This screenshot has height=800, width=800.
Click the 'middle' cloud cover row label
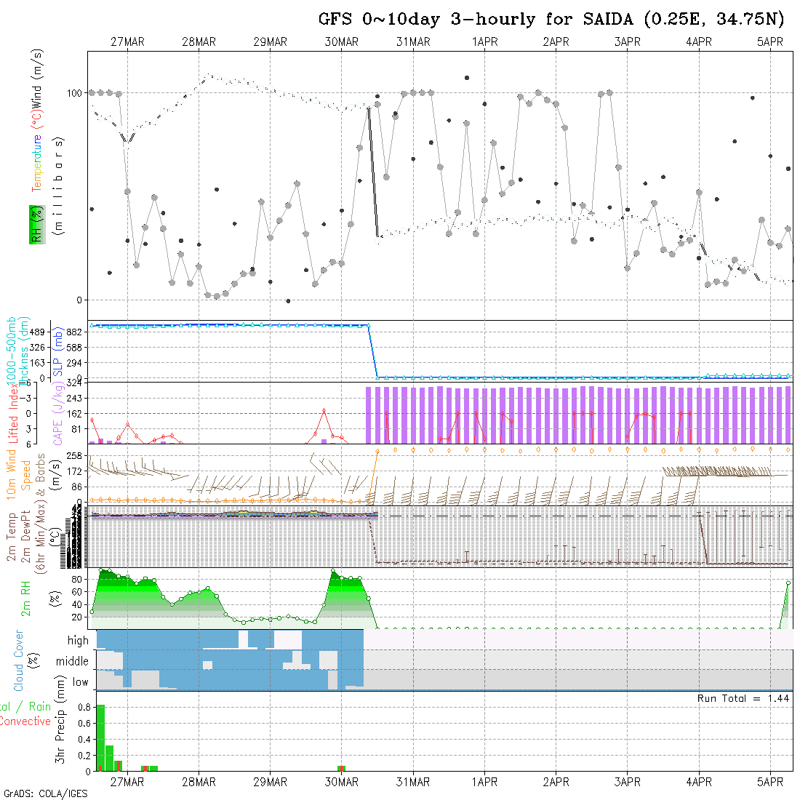72,662
